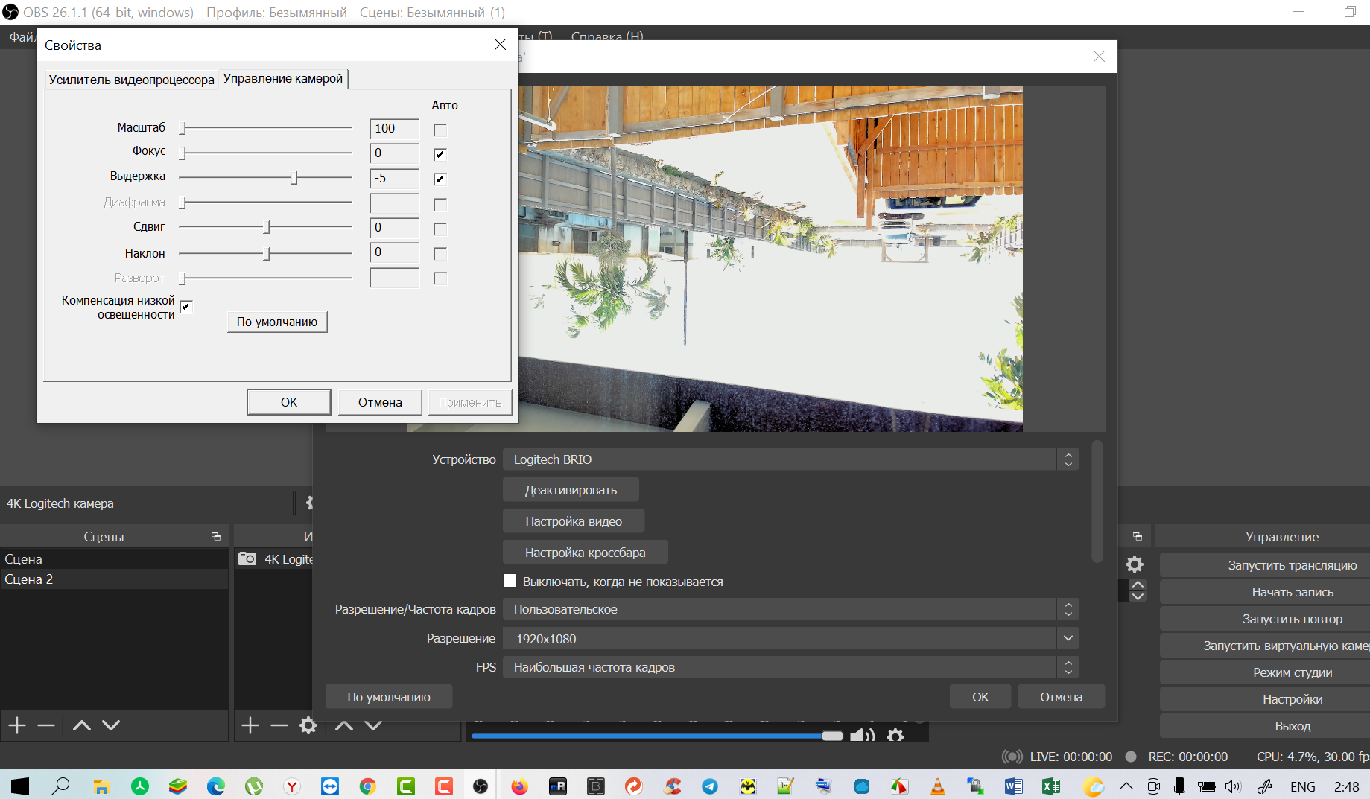Launch Microsoft Edge from taskbar

coord(216,786)
